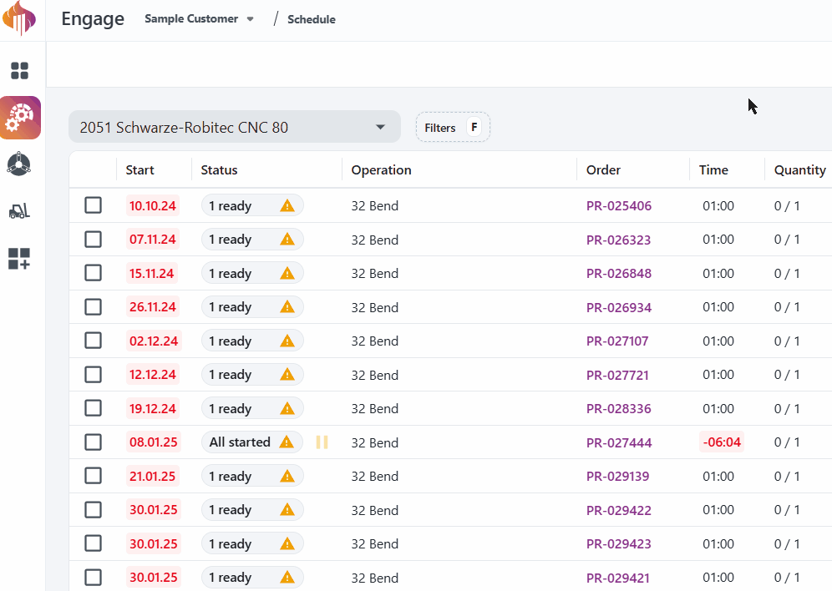The height and width of the screenshot is (591, 832).
Task: Select checkbox for order PR-029139
Action: click(94, 476)
